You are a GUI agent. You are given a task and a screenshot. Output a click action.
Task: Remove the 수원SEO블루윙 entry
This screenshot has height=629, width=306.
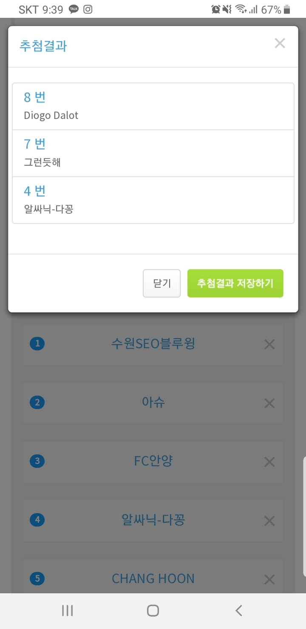coord(269,344)
